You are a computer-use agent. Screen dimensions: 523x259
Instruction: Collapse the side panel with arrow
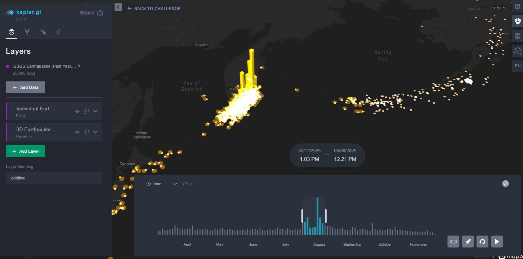[118, 7]
